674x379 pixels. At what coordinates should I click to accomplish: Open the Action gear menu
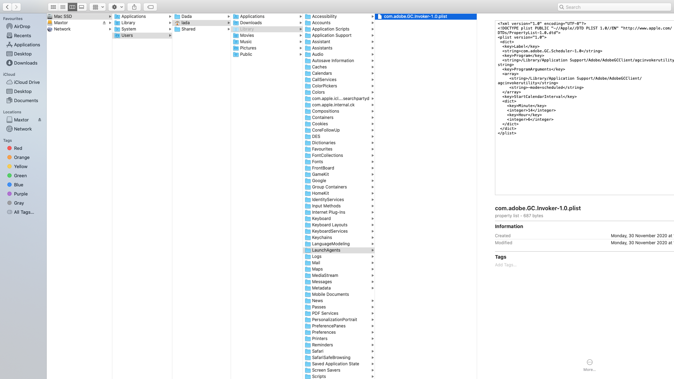(x=117, y=7)
